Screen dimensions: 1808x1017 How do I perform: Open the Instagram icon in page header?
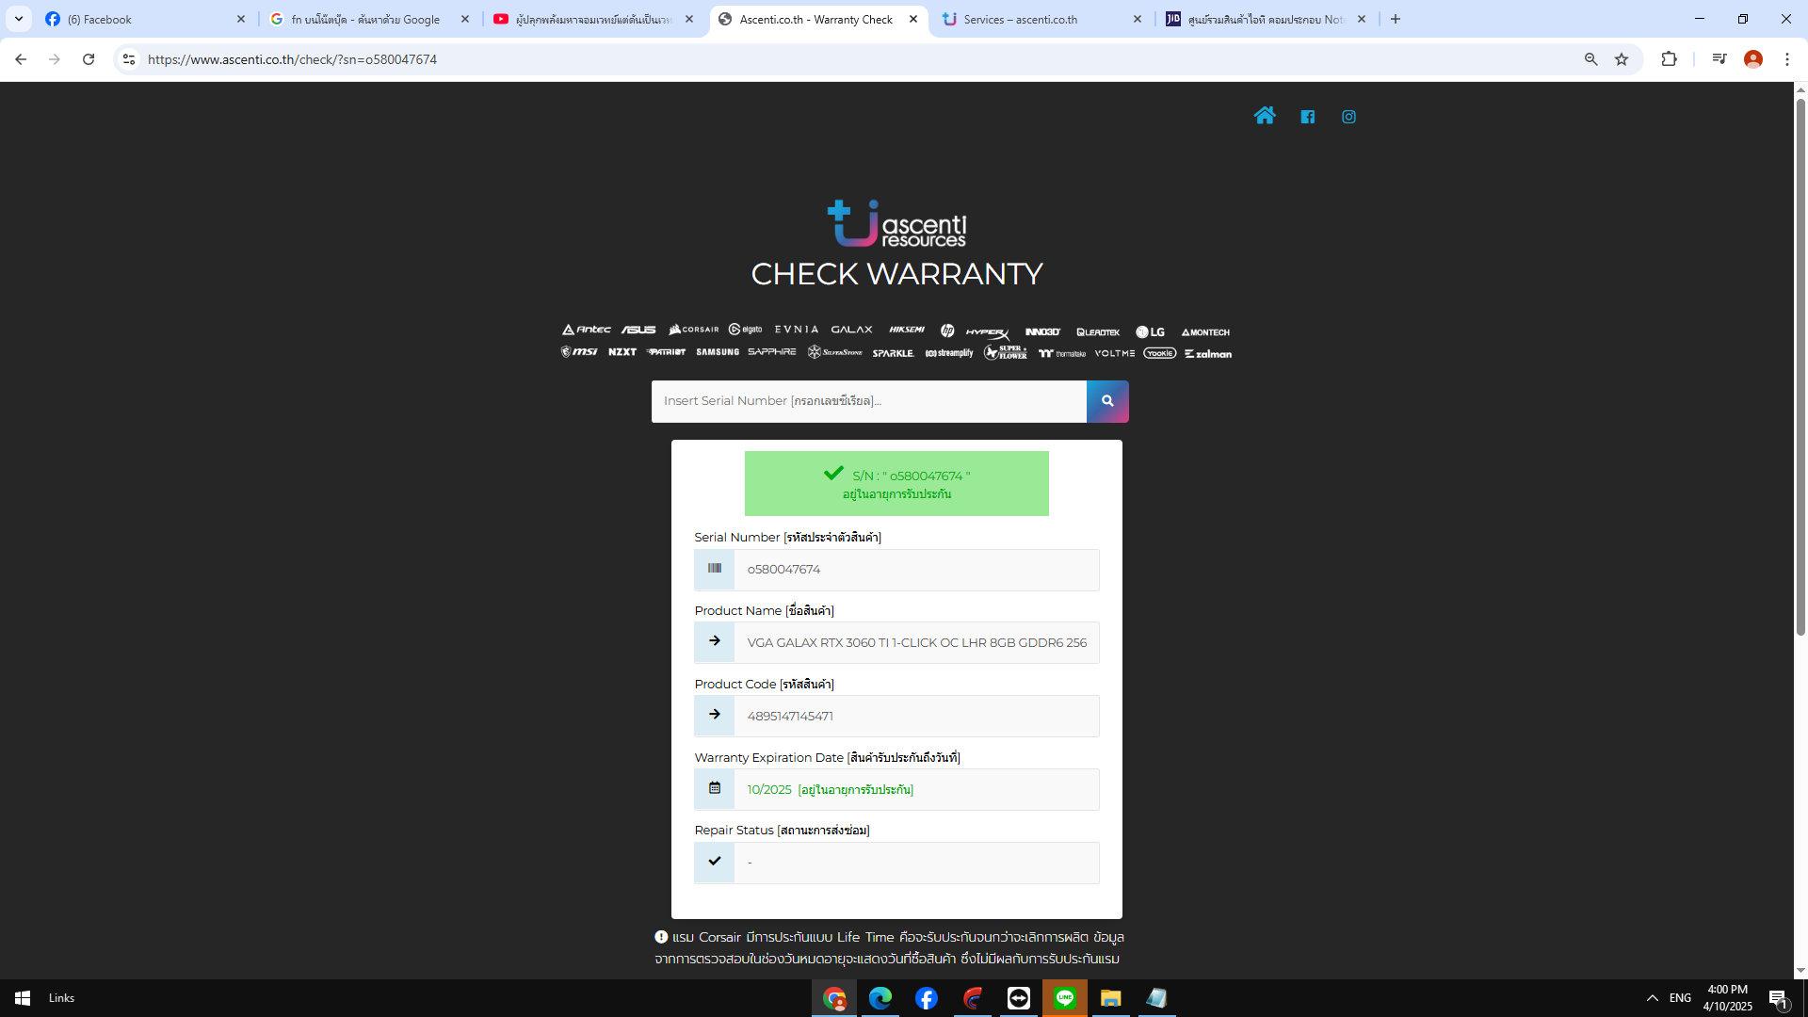pyautogui.click(x=1348, y=117)
